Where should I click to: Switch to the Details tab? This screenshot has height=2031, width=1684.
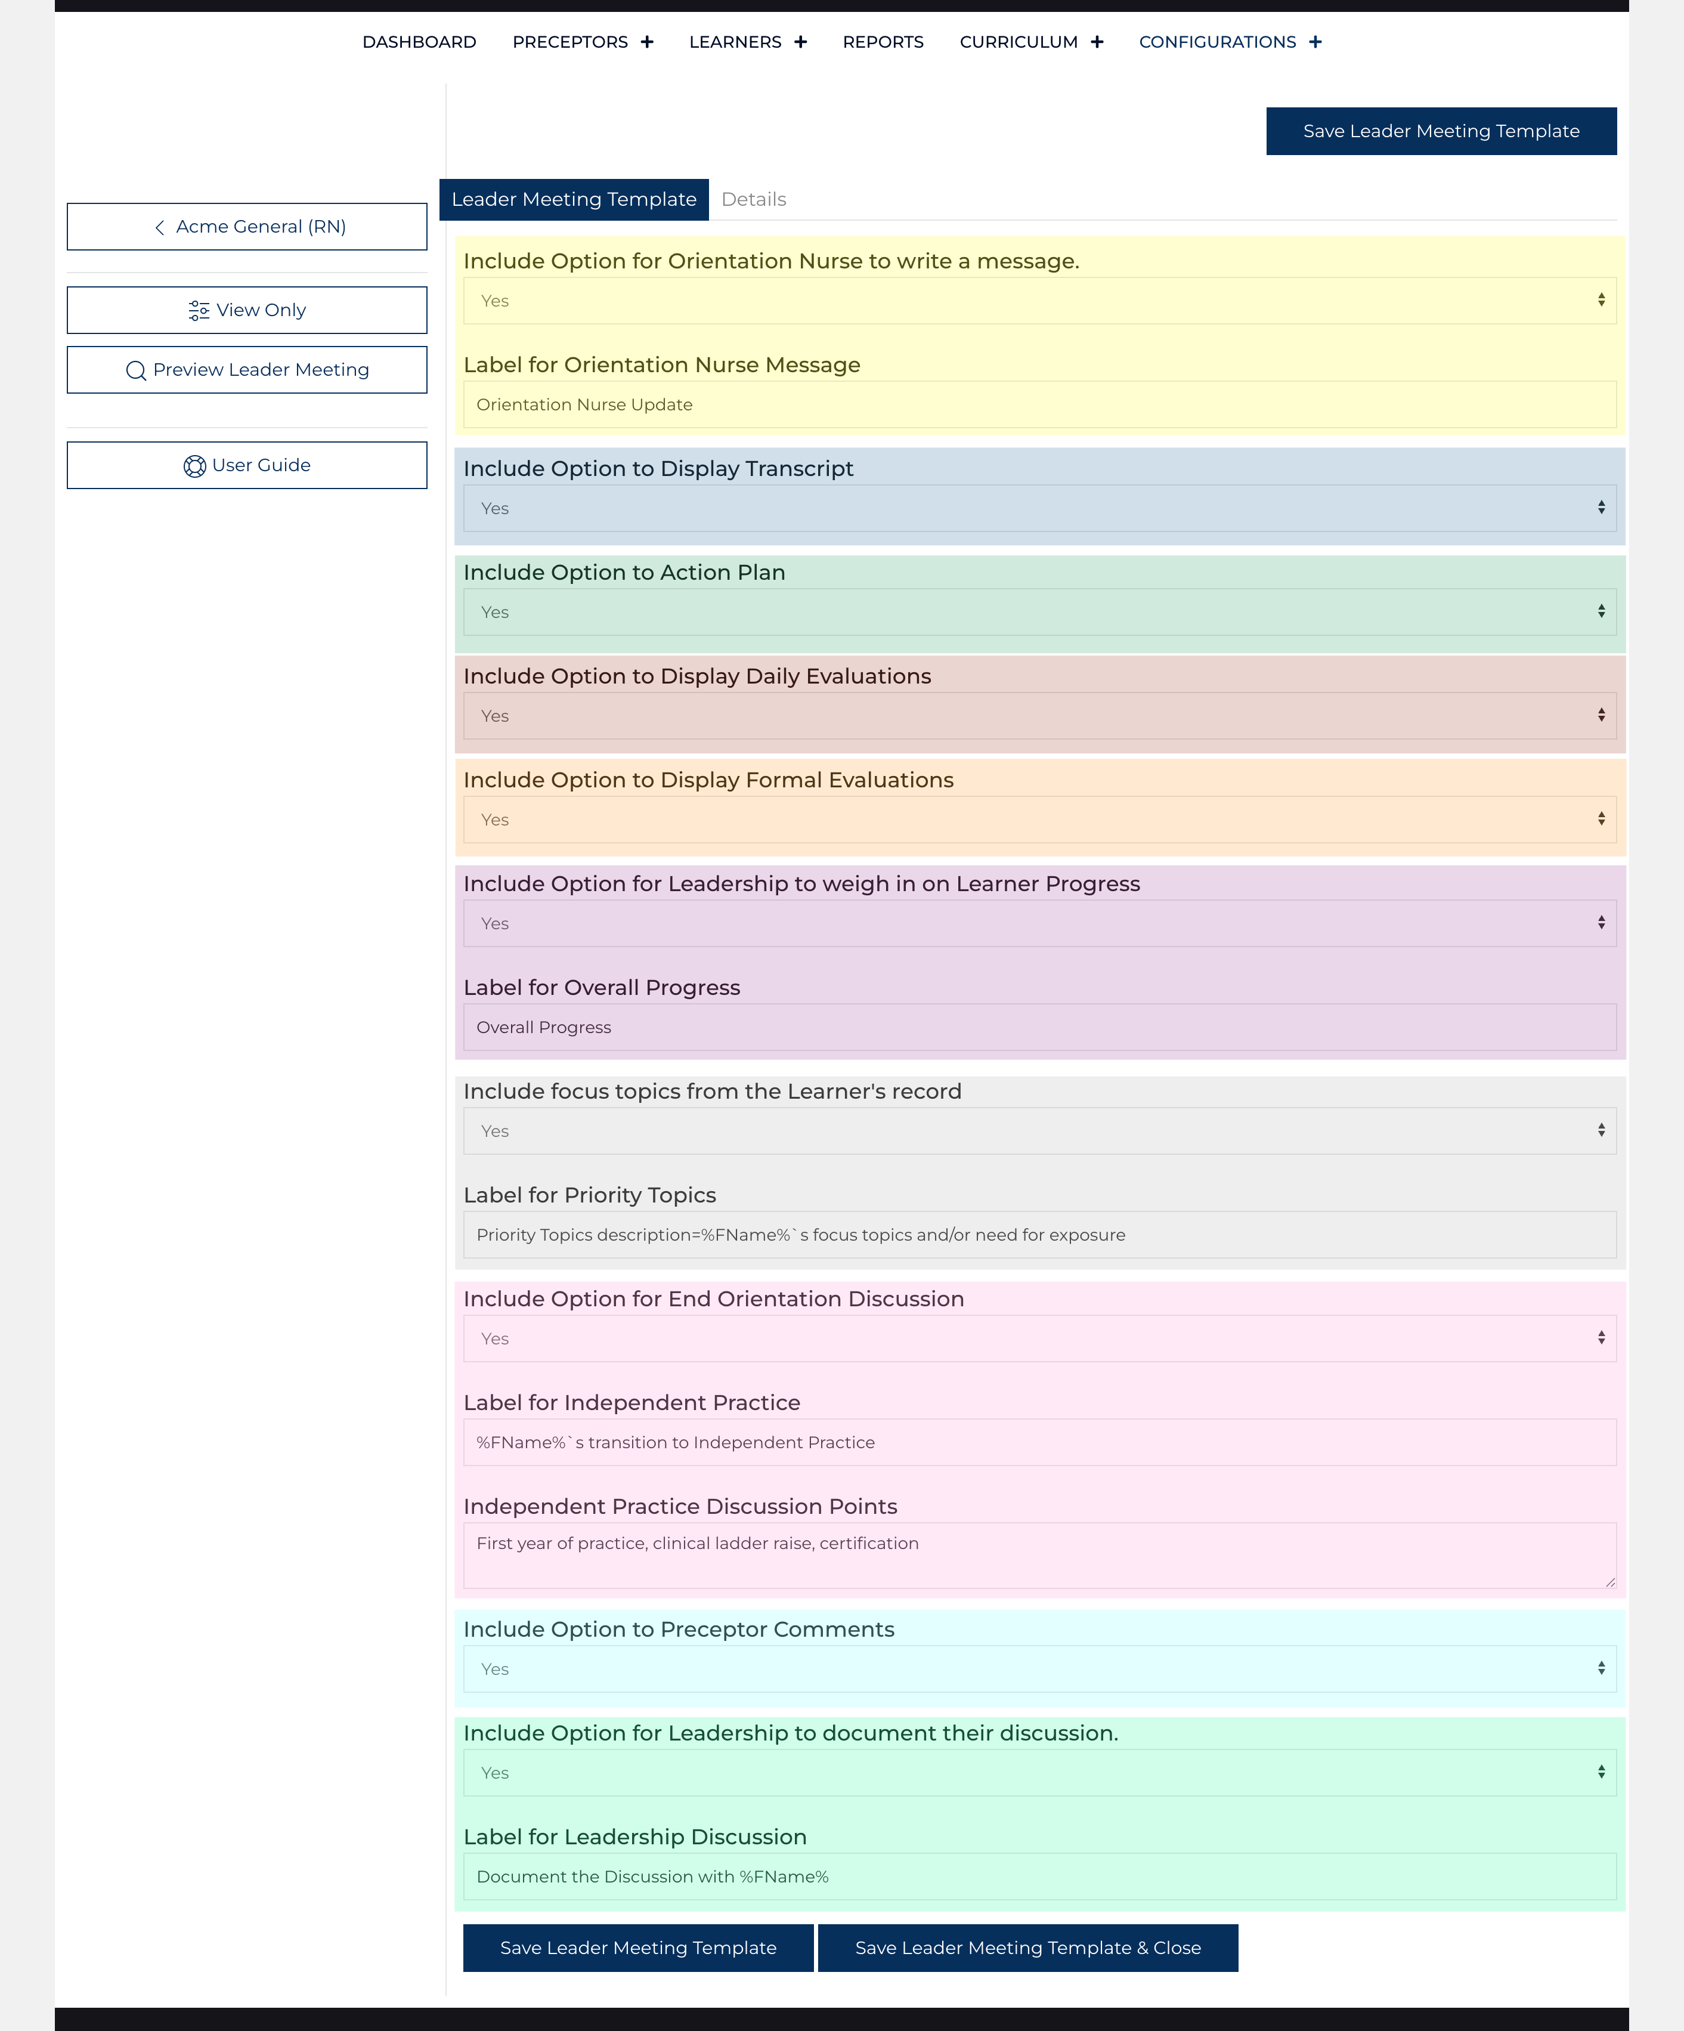[753, 199]
